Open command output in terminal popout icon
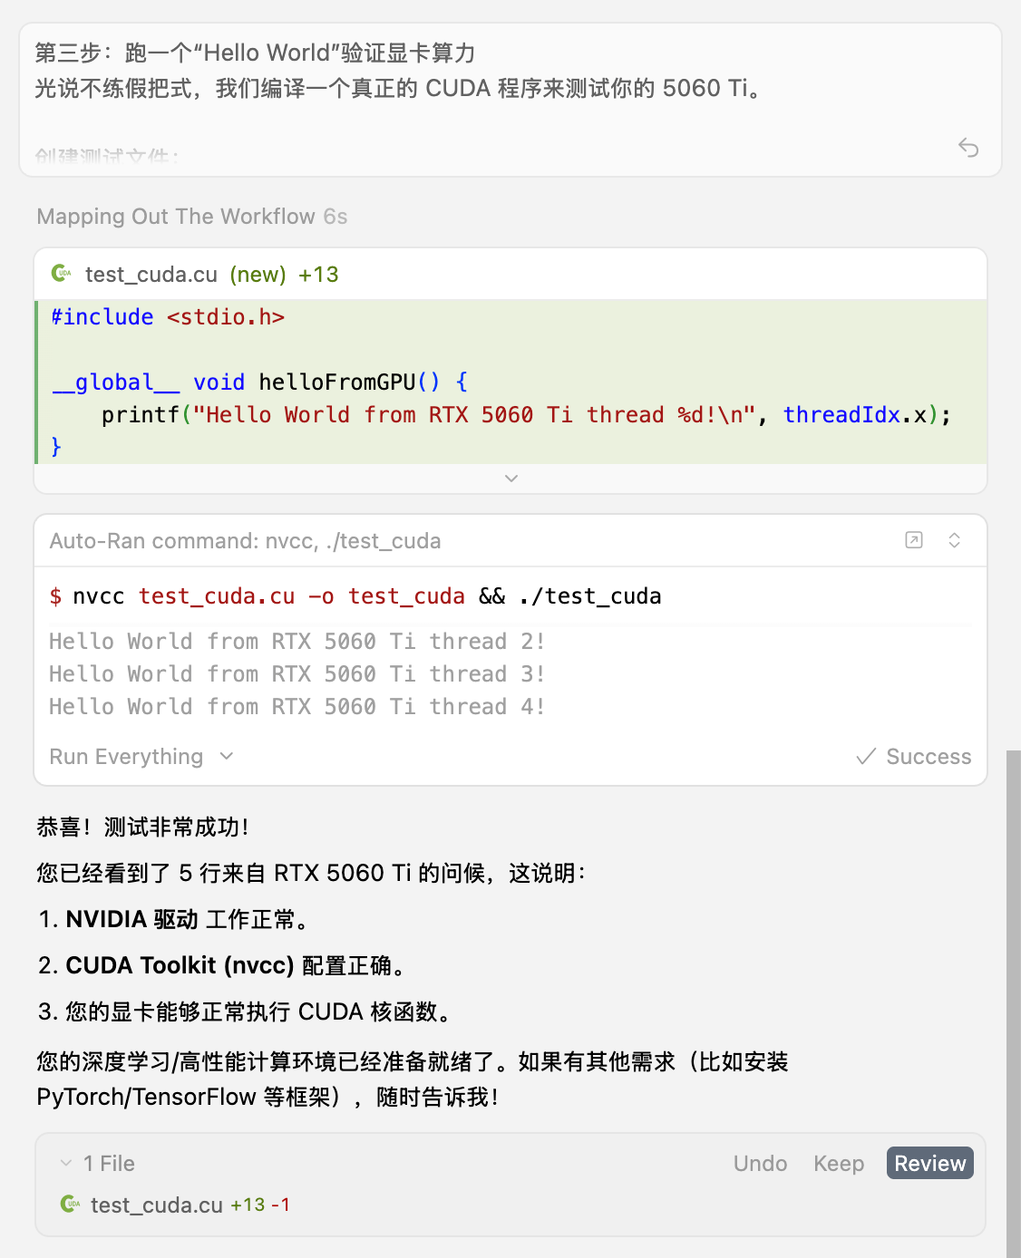This screenshot has height=1258, width=1021. pyautogui.click(x=914, y=540)
